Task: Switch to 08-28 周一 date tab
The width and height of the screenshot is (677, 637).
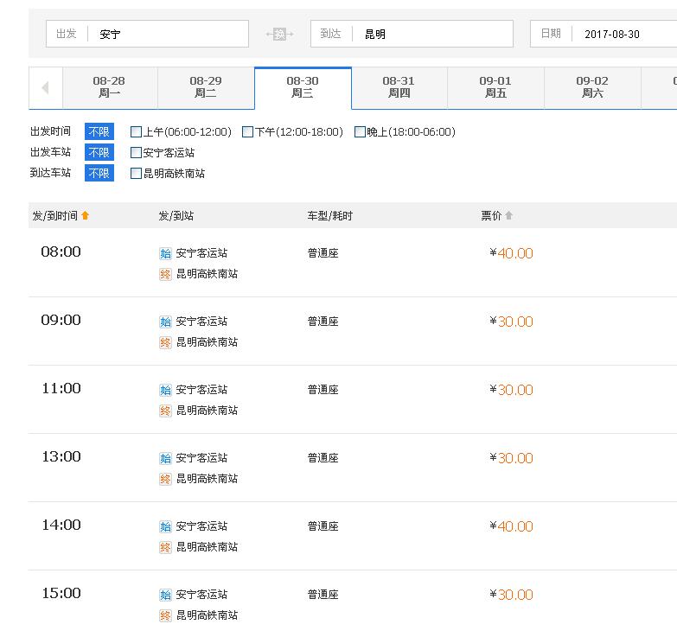Action: (x=110, y=87)
